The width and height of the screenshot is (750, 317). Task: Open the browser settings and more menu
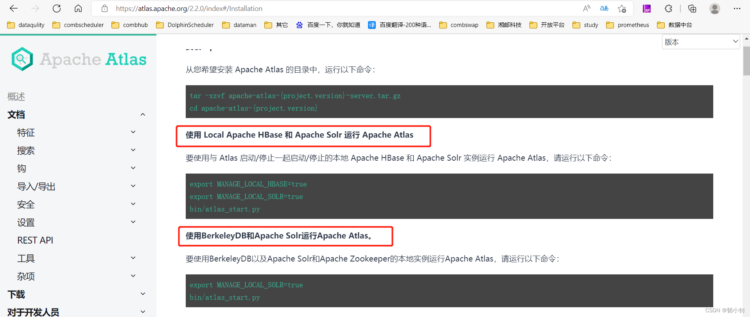[737, 8]
